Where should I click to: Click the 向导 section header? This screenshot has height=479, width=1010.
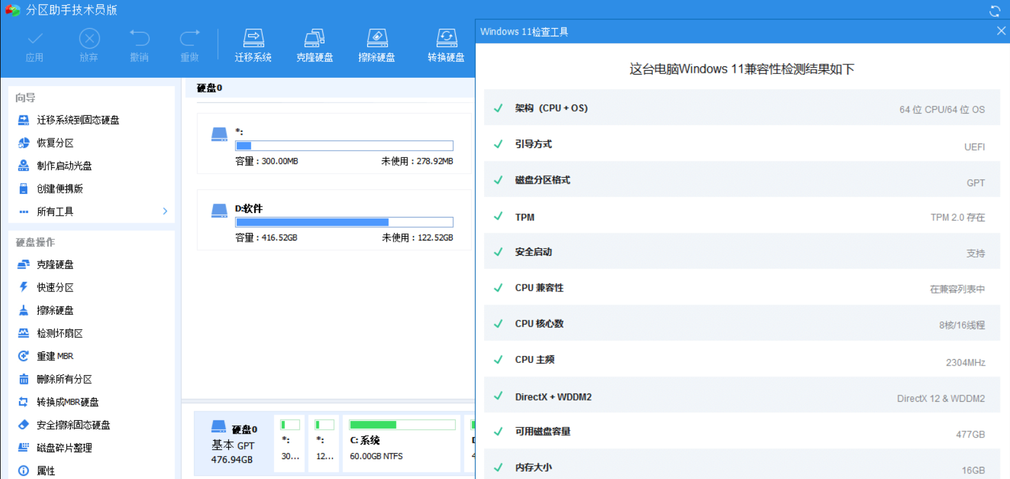[x=26, y=98]
